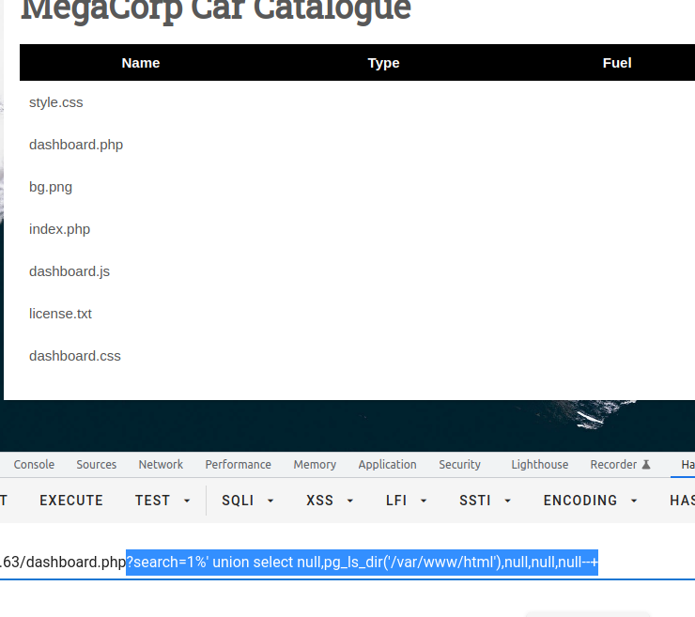Switch to the Network tab
Image resolution: width=695 pixels, height=617 pixels.
pos(161,465)
